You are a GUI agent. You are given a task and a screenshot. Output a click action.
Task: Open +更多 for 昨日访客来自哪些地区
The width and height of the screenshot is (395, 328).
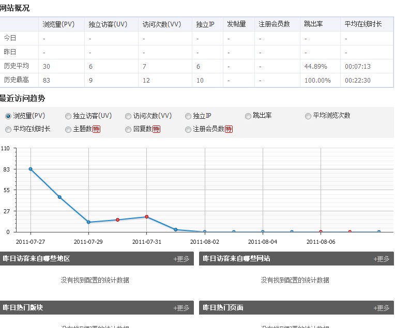click(181, 259)
